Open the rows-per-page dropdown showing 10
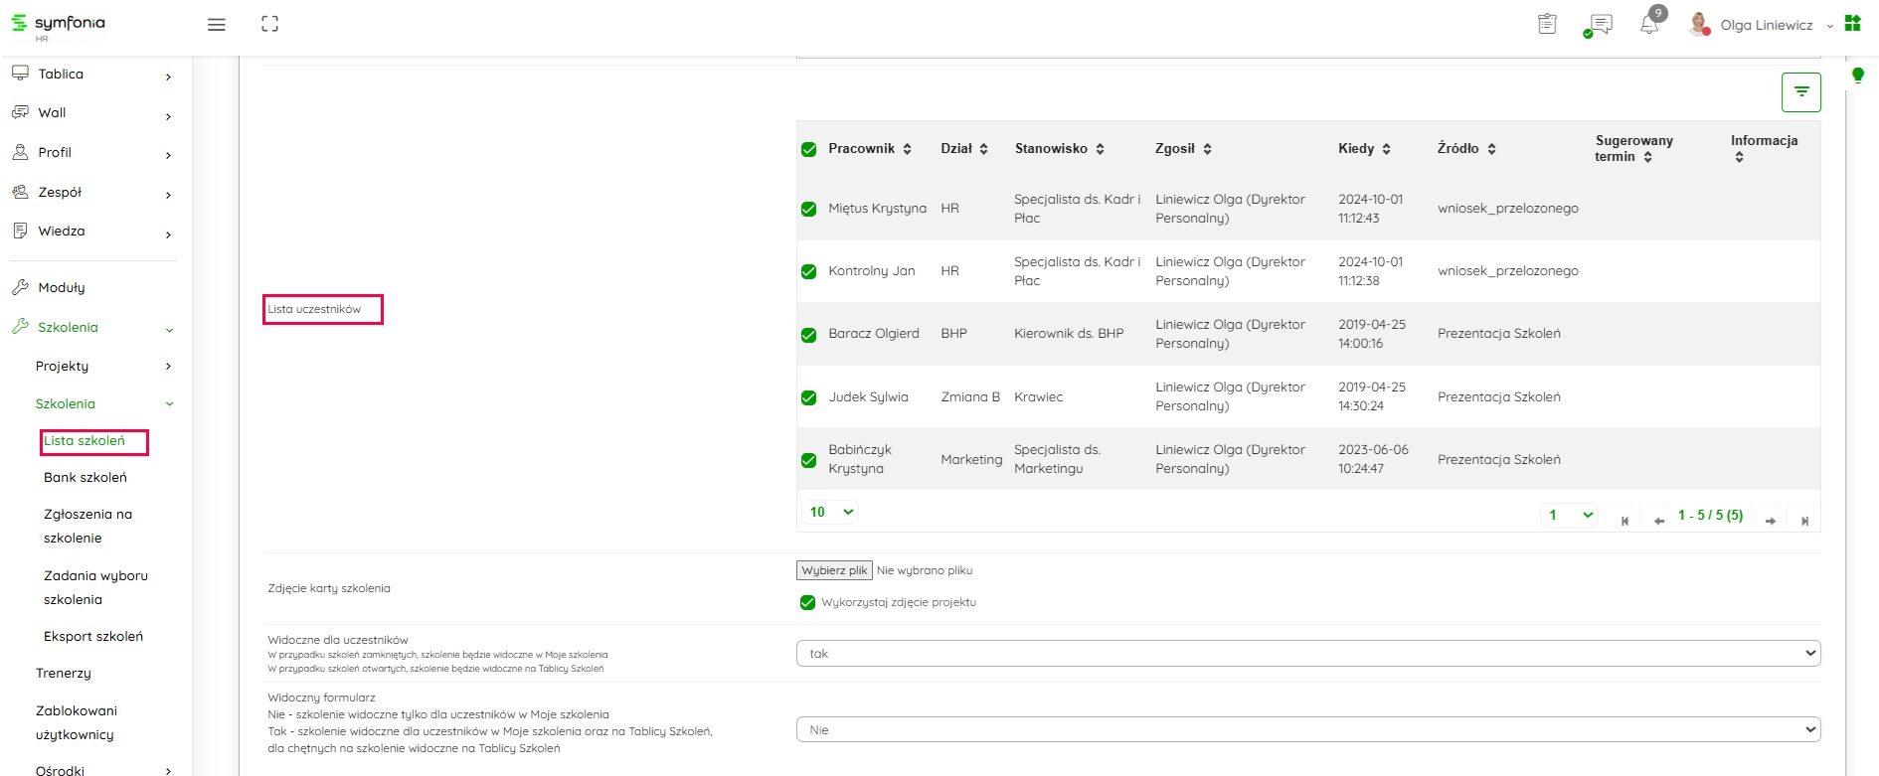This screenshot has height=776, width=1879. point(830,512)
